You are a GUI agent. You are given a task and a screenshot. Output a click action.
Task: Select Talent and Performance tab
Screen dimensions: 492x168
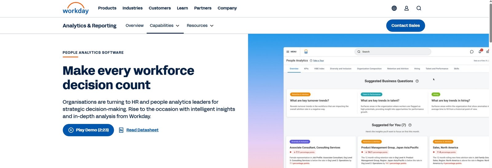[x=437, y=69]
